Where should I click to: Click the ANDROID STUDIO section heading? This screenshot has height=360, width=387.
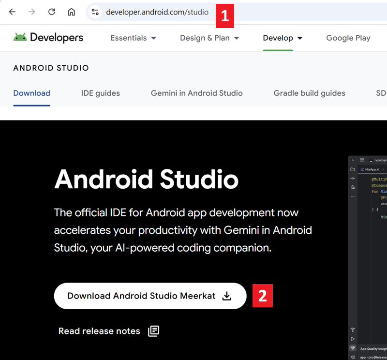pyautogui.click(x=51, y=68)
